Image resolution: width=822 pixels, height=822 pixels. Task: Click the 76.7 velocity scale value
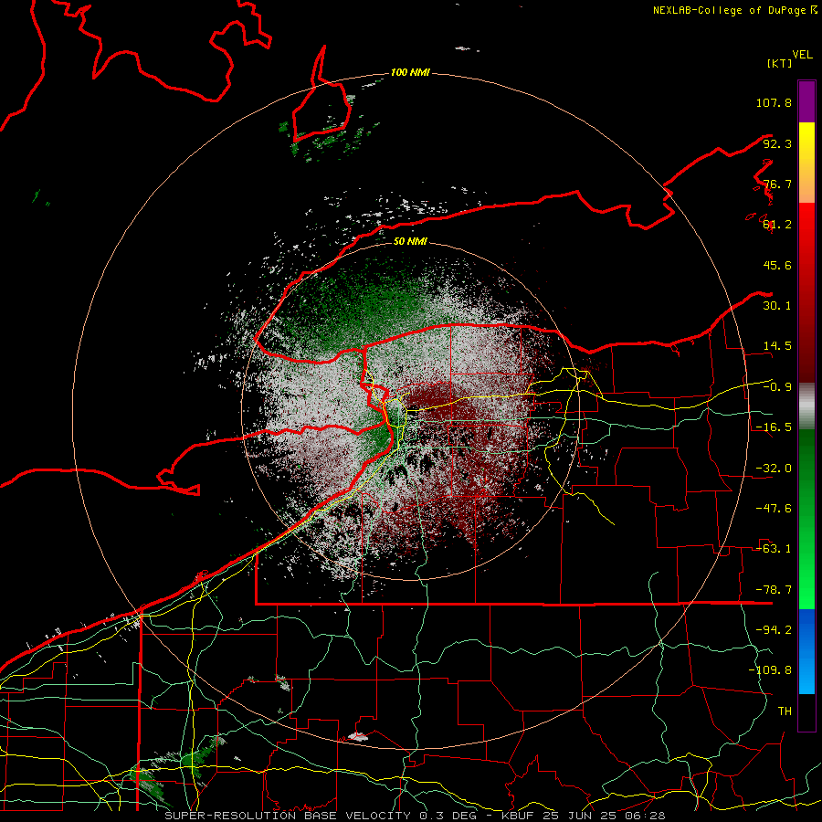(x=777, y=184)
